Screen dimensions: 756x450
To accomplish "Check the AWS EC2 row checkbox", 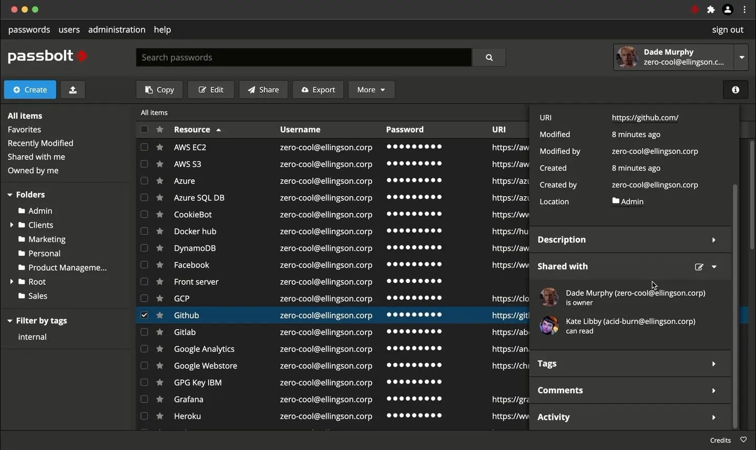I will pos(144,147).
